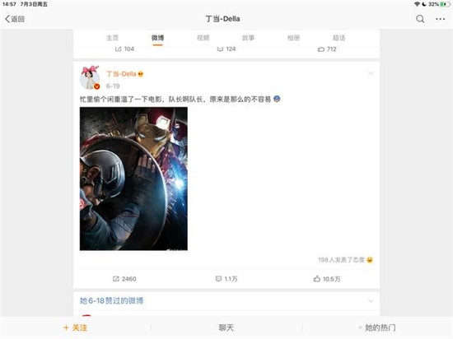Expand the post options chevron
Image resolution: width=453 pixels, height=339 pixels.
(371, 73)
